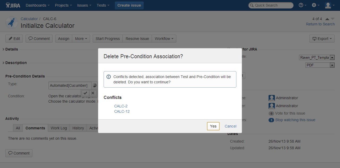Open the help question mark menu
The width and height of the screenshot is (340, 168).
(303, 5)
